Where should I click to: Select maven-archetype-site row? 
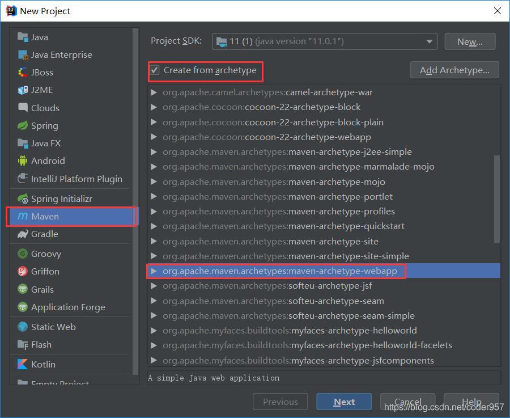click(324, 241)
